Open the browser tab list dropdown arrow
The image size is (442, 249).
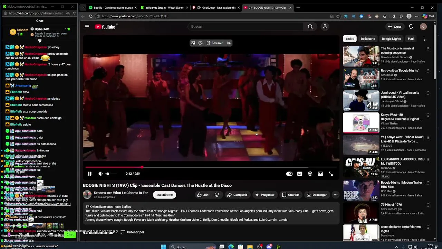click(83, 8)
